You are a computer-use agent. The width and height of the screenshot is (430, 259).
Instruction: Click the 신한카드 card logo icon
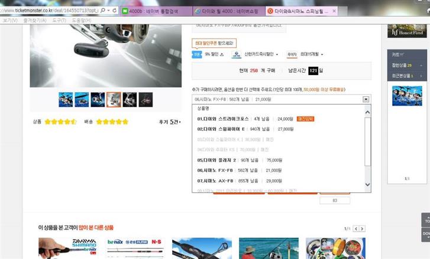click(234, 54)
